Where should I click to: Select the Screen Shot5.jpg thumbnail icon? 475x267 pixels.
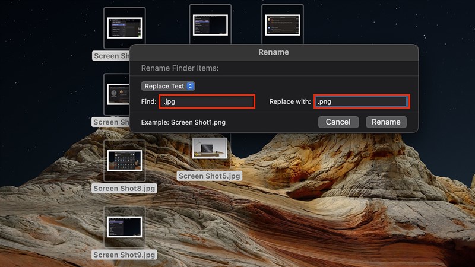point(210,148)
